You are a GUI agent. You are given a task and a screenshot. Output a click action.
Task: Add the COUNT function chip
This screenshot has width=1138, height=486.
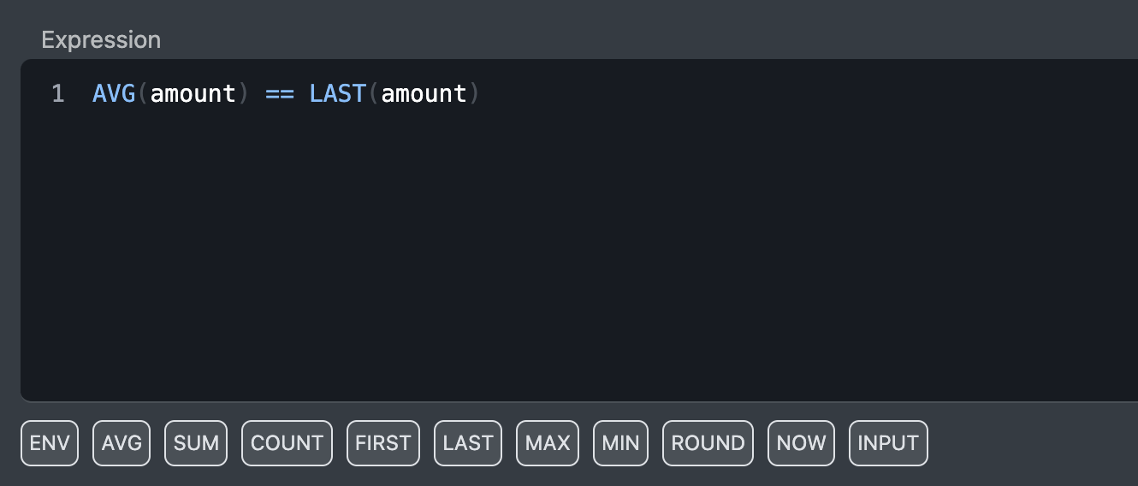coord(287,443)
